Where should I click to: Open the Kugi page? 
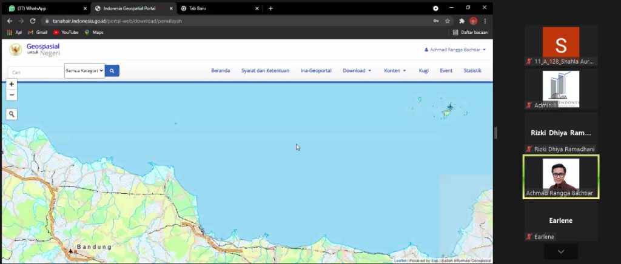click(424, 71)
